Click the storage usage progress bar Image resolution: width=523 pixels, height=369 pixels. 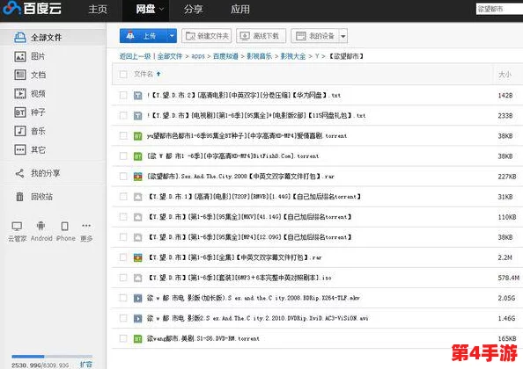tap(52, 357)
